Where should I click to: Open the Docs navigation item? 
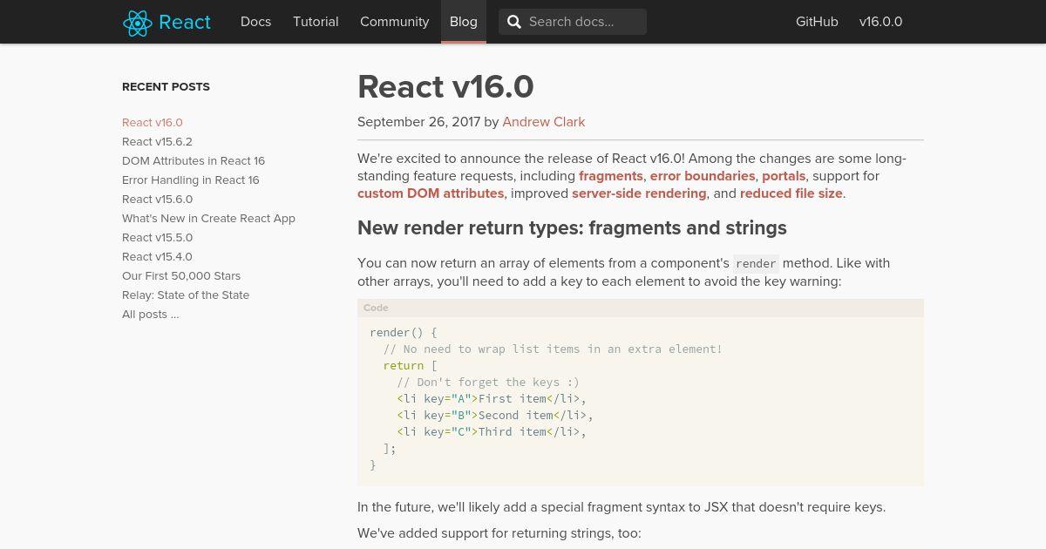(x=255, y=22)
